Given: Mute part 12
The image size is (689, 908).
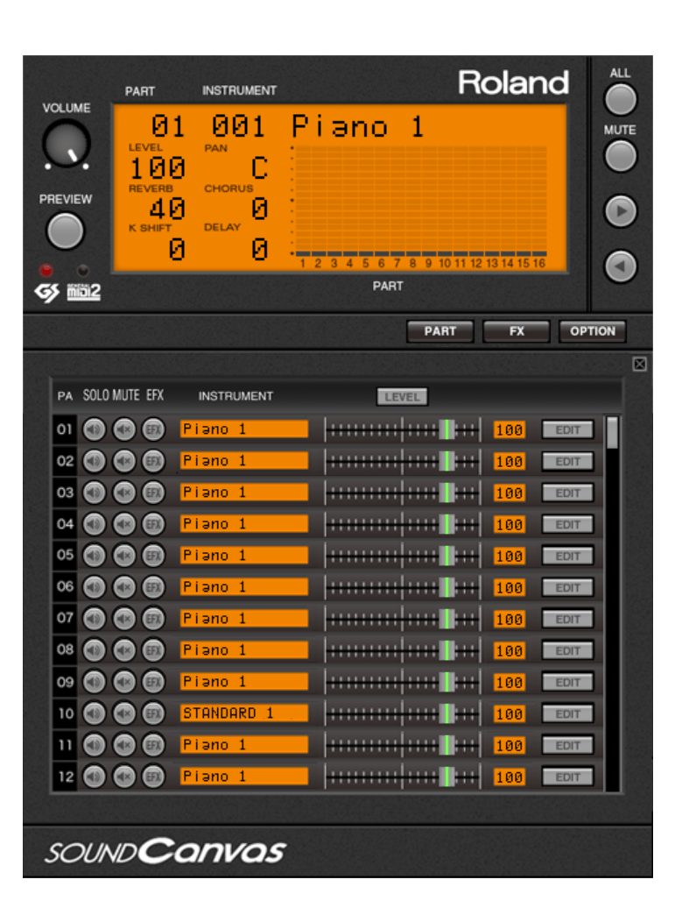Looking at the screenshot, I should 123,777.
